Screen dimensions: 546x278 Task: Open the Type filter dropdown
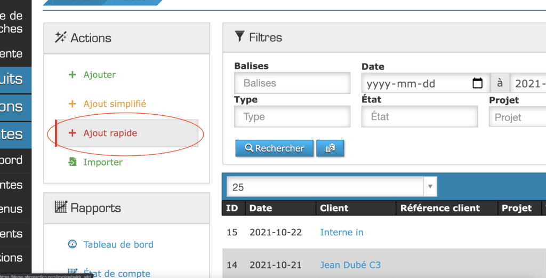(x=292, y=117)
